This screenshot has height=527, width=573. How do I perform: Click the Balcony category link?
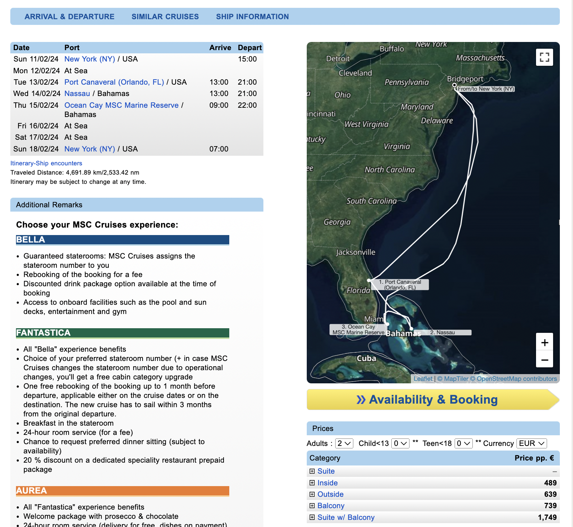(331, 506)
